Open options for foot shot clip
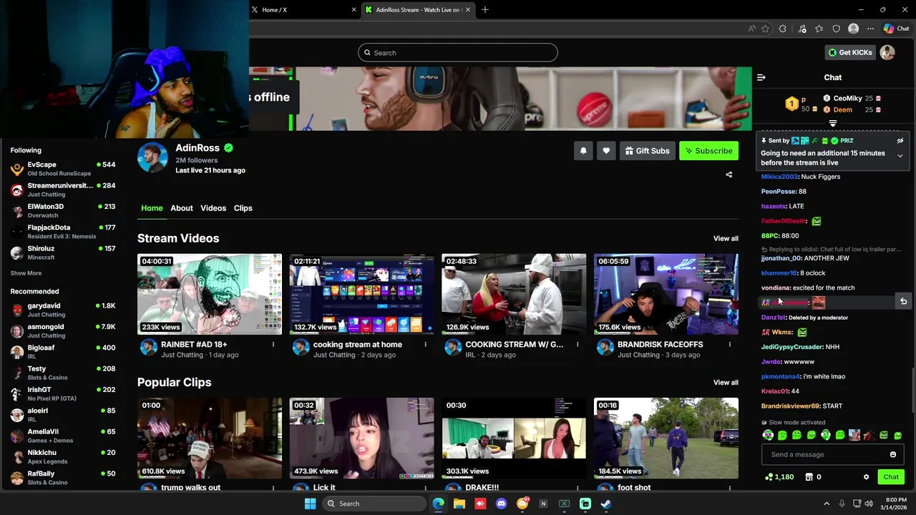Image resolution: width=916 pixels, height=515 pixels. [x=730, y=488]
